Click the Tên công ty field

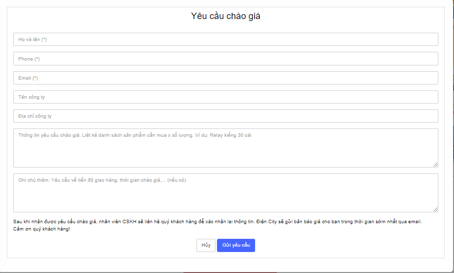(x=225, y=97)
